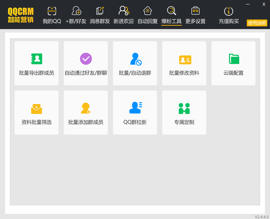The height and width of the screenshot is (219, 270).
Task: Click the 使用说明 button
Action: click(257, 23)
